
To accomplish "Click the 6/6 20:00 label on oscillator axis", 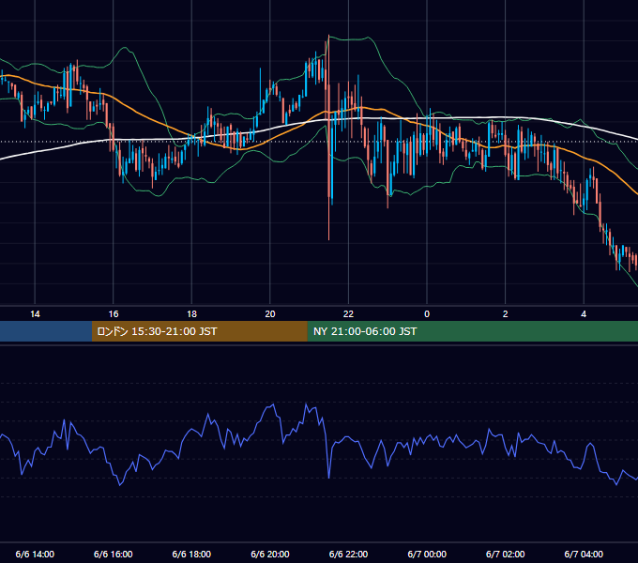I will pos(270,554).
